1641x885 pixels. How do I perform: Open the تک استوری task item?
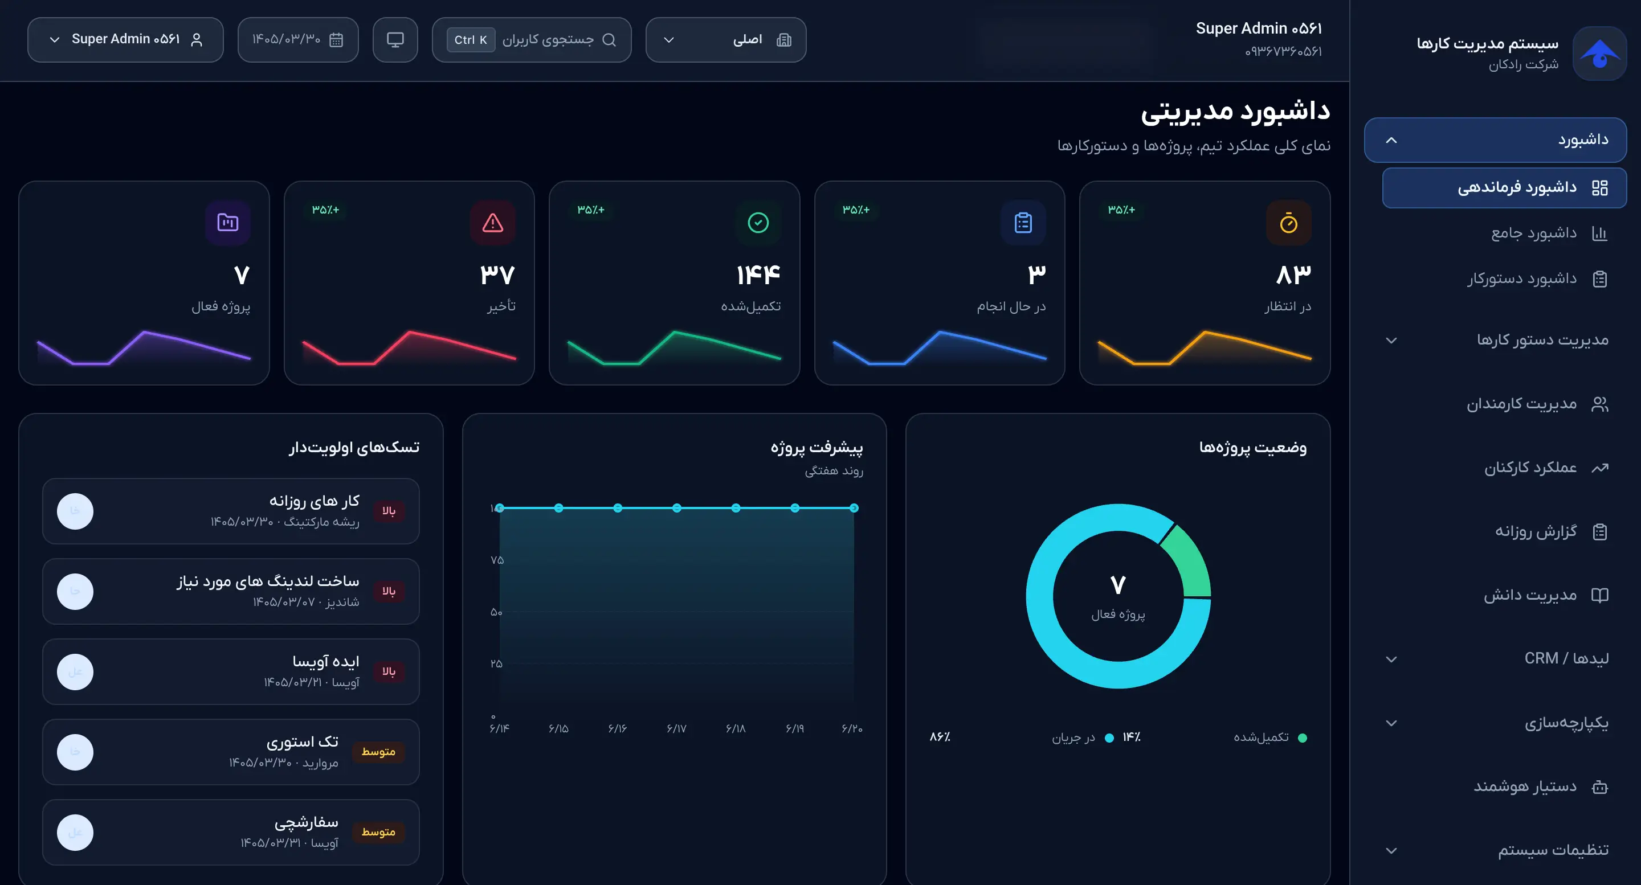click(x=231, y=752)
